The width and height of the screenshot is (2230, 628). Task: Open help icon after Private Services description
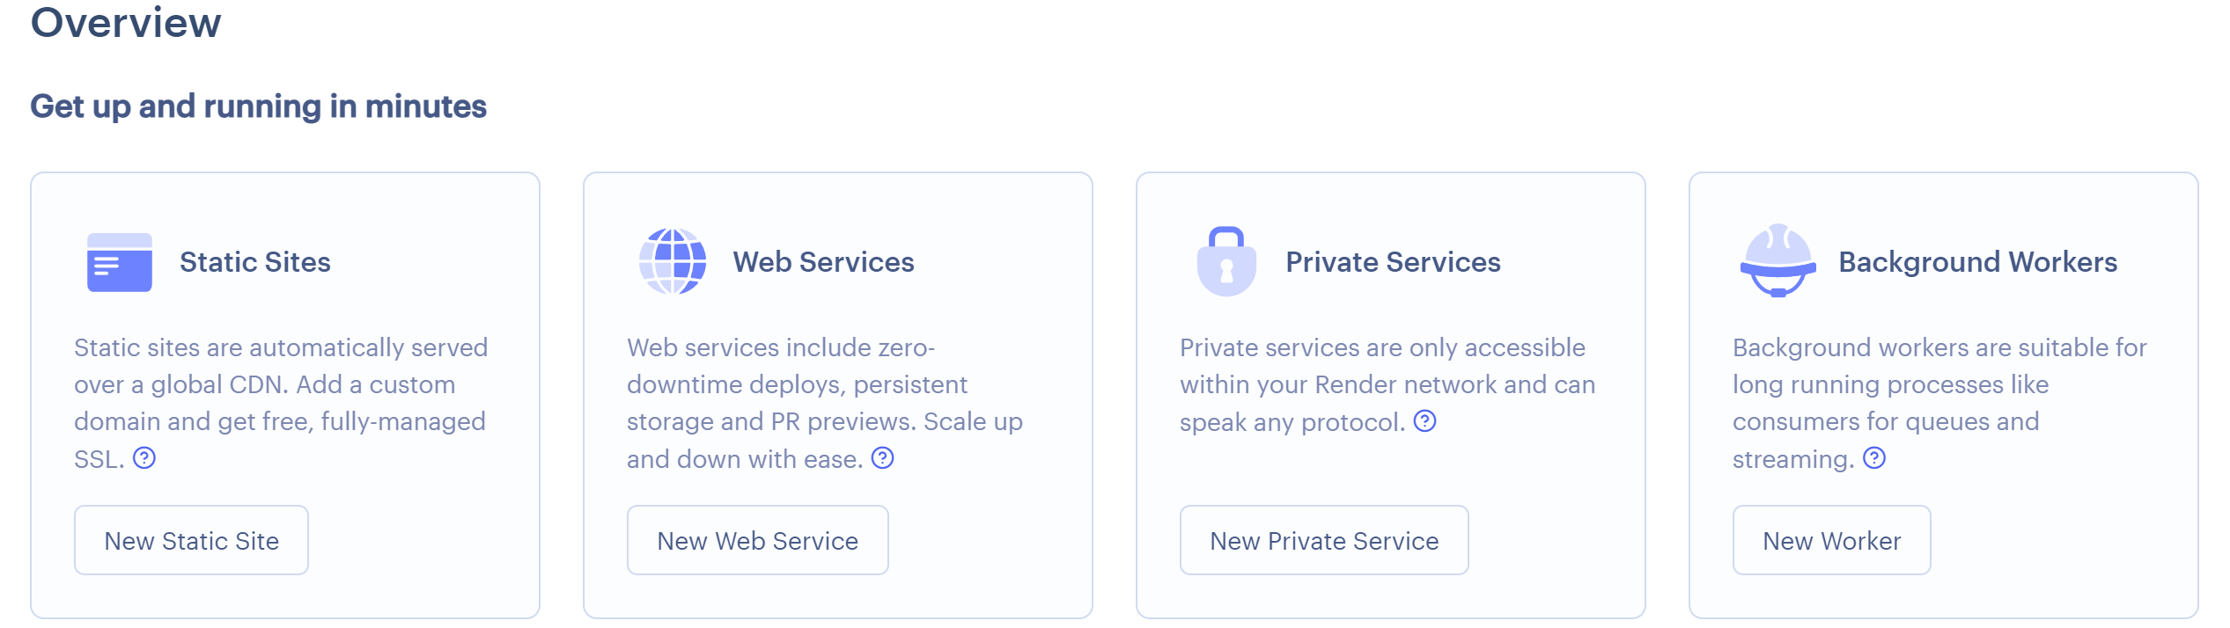click(x=1424, y=421)
